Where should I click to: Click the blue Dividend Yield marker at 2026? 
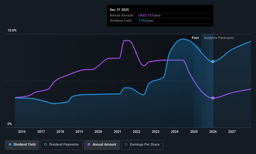pos(213,61)
